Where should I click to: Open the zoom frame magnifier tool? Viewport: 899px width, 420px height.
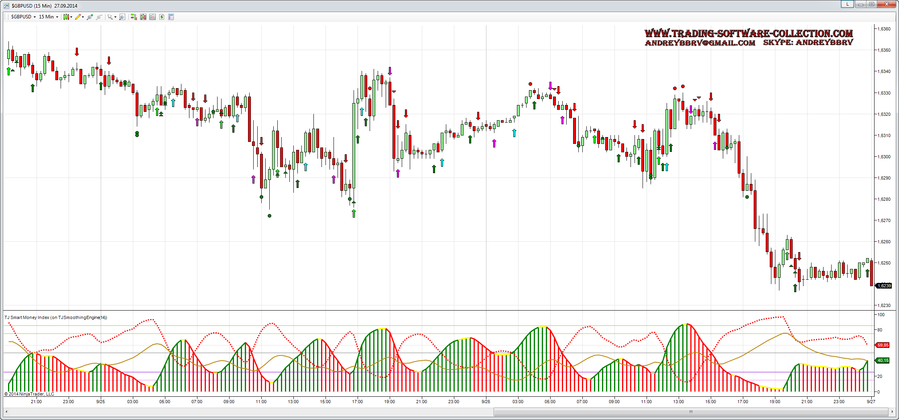(122, 17)
